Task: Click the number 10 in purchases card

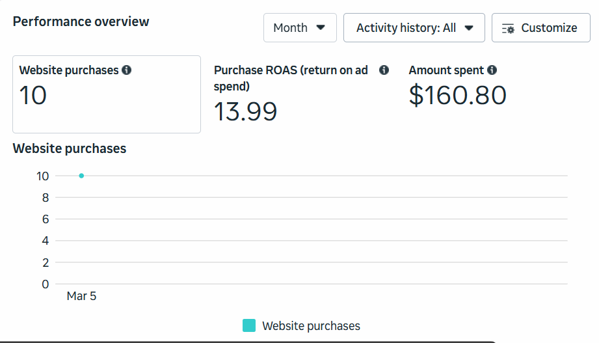Action: pyautogui.click(x=33, y=96)
